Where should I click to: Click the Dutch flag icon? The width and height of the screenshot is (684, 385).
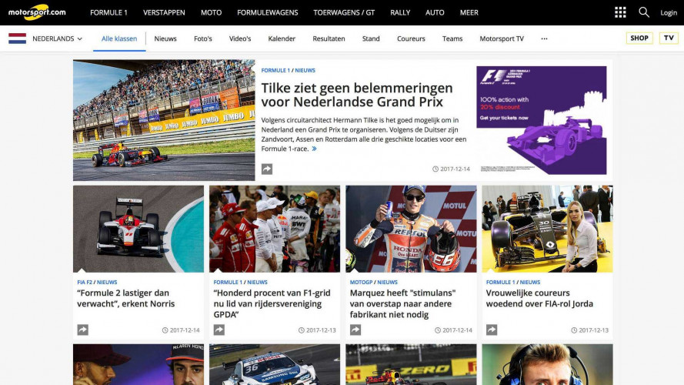tap(18, 38)
